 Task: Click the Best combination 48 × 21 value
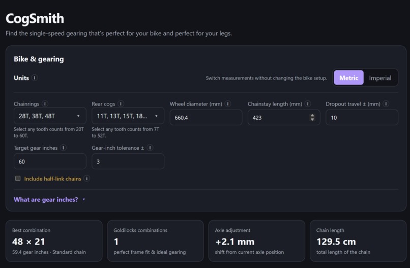28,242
